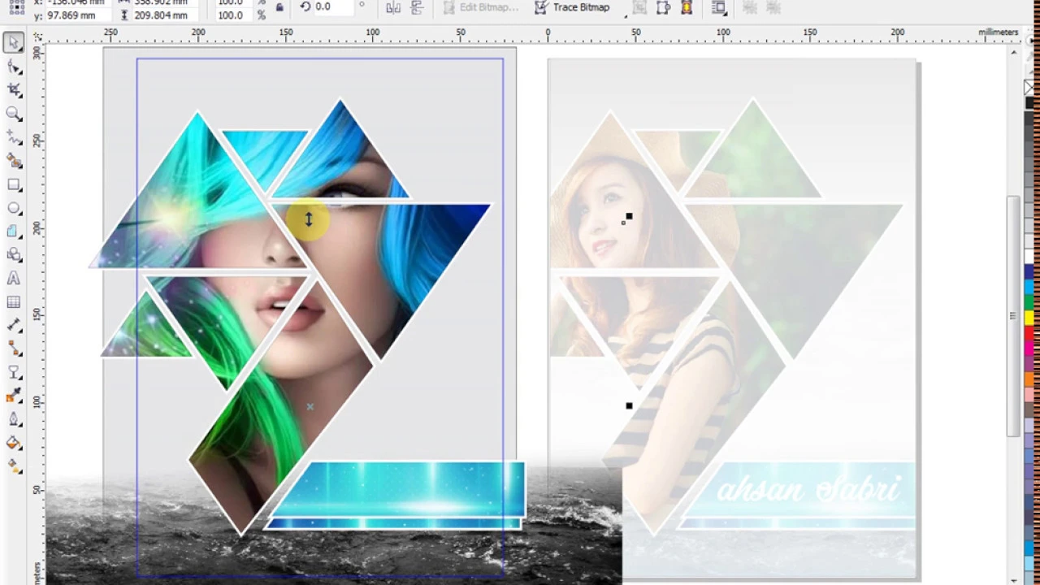This screenshot has width=1040, height=585.
Task: Mirror the object vertically
Action: point(417,7)
